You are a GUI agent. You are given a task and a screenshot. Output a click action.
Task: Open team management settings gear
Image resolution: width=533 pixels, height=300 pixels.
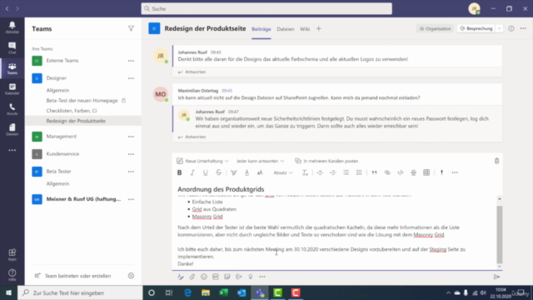tap(131, 276)
